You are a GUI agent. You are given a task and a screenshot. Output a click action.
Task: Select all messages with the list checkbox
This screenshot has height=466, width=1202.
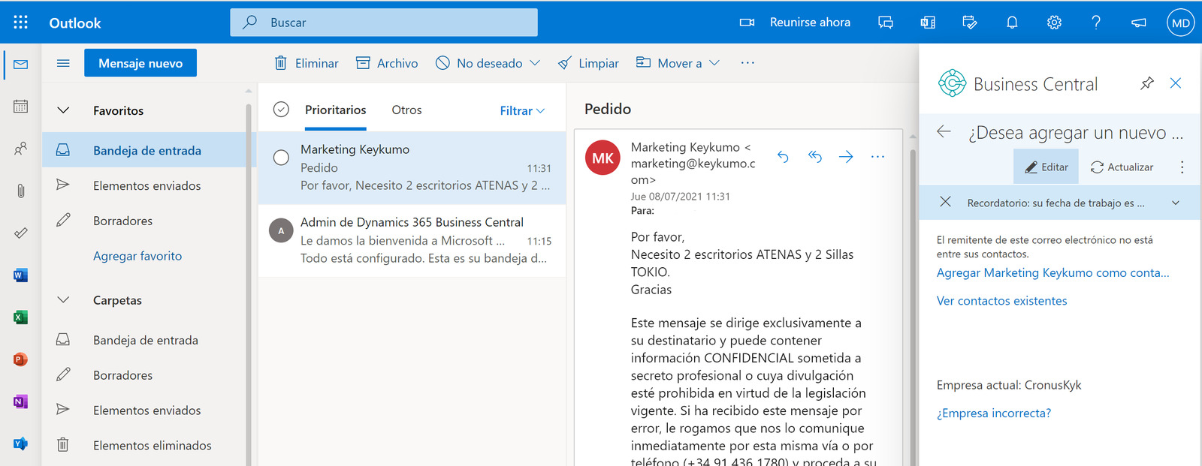281,110
